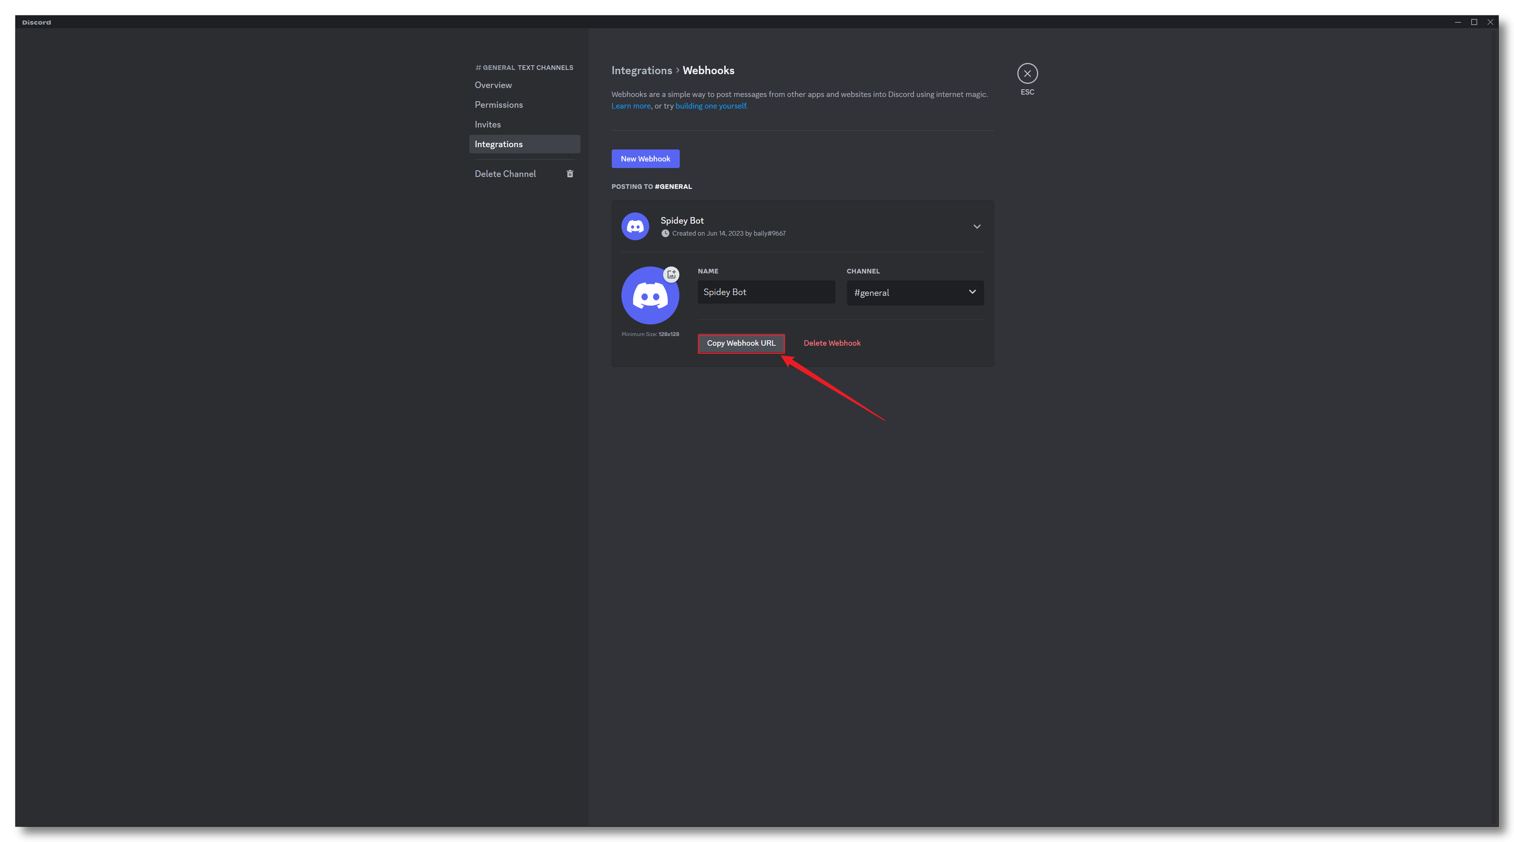The height and width of the screenshot is (842, 1514).
Task: Click the Delete Channel trash icon
Action: 570,174
